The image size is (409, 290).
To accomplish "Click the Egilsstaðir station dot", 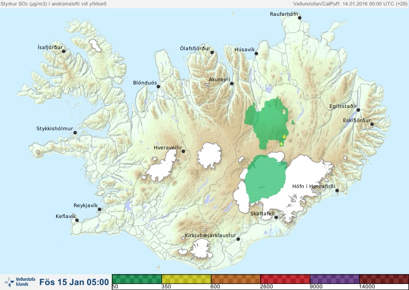I will click(x=358, y=110).
